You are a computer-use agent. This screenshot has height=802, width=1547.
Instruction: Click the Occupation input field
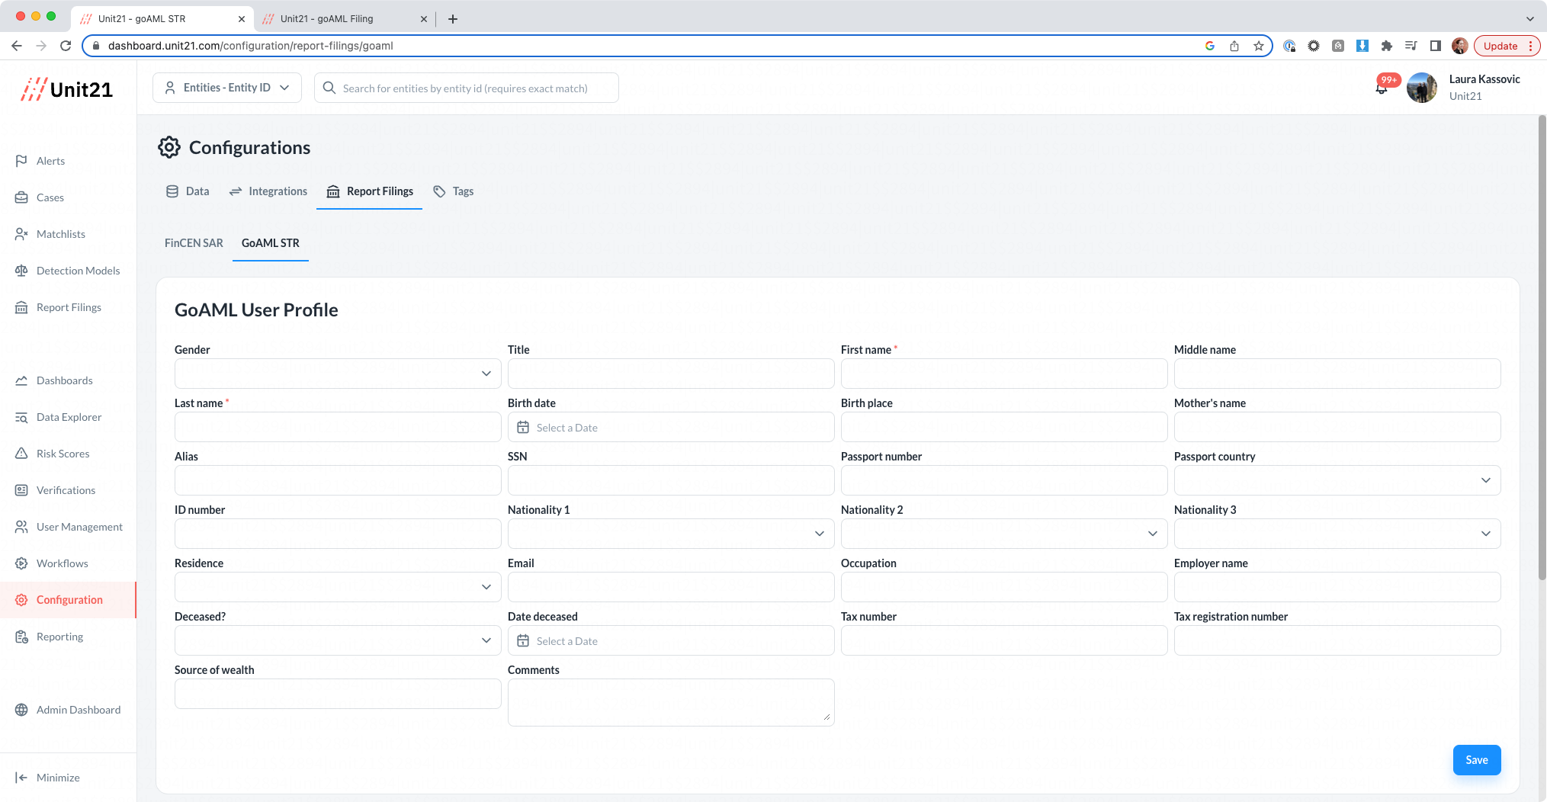(x=1004, y=587)
